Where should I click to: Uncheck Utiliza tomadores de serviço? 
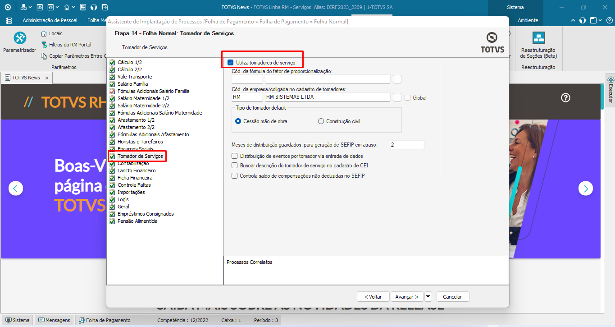coord(230,62)
